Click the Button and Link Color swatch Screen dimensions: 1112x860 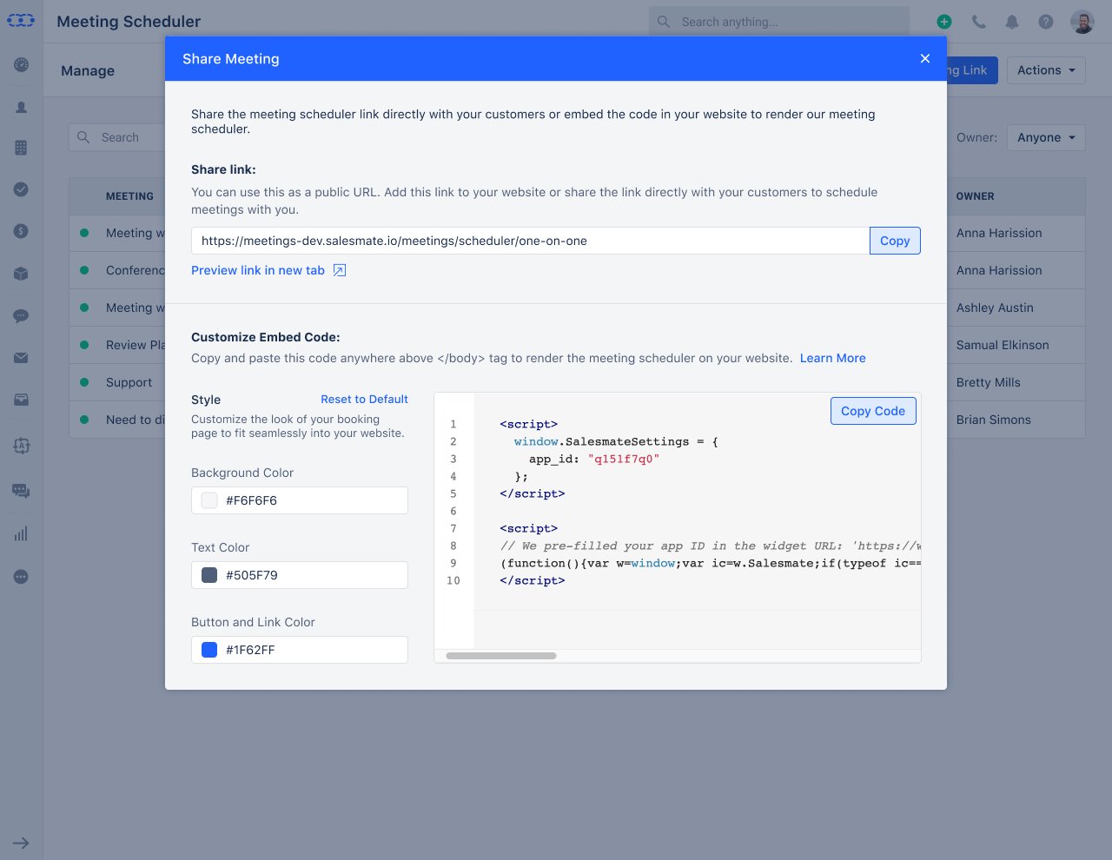(209, 650)
